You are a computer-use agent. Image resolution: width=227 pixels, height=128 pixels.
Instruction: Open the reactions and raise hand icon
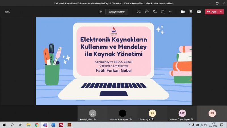(155, 12)
